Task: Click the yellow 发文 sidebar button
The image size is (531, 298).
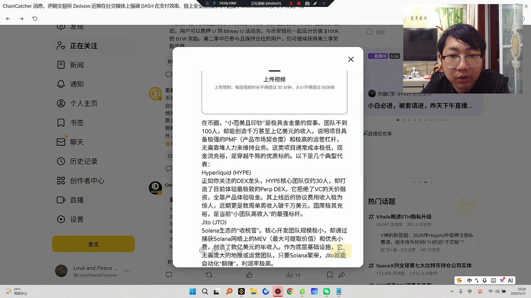Action: 93,244
